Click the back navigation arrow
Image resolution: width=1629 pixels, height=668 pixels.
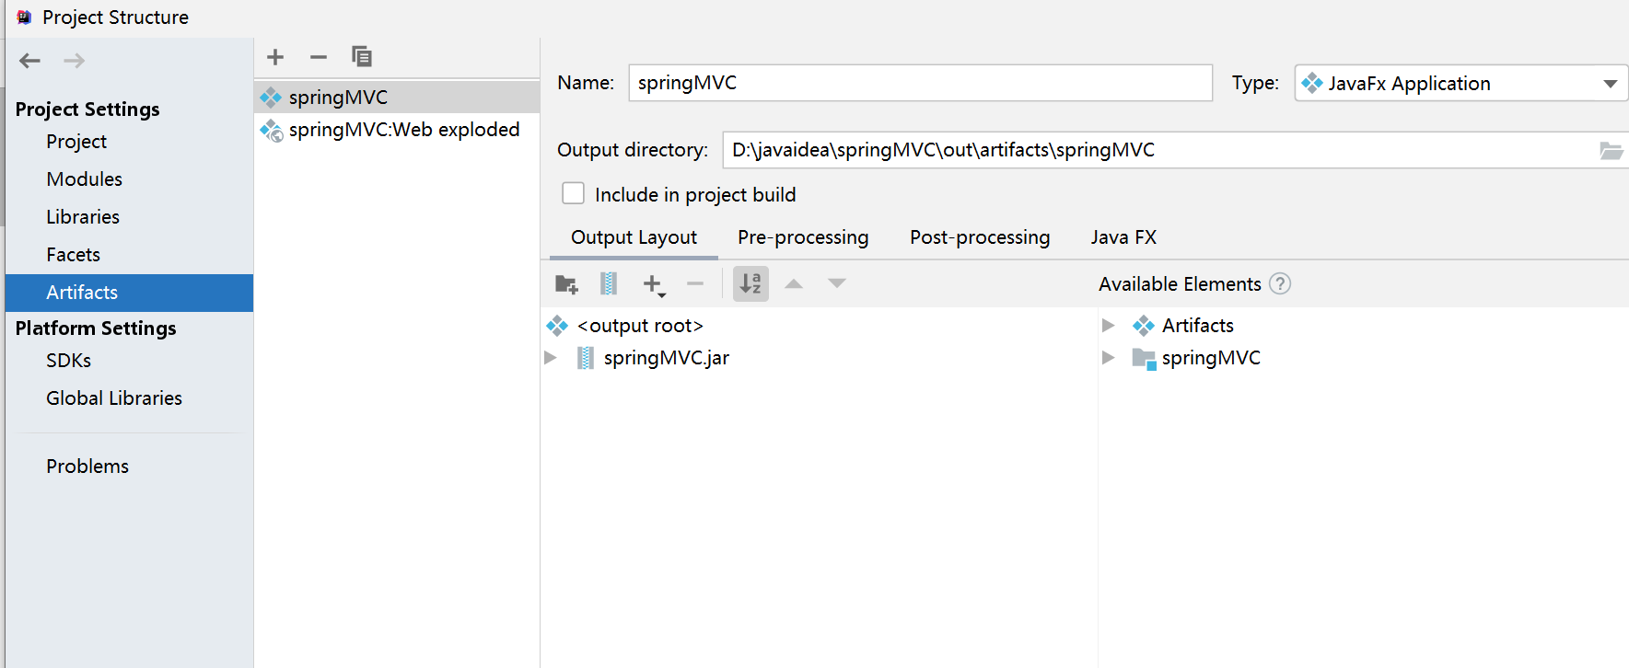click(x=30, y=61)
